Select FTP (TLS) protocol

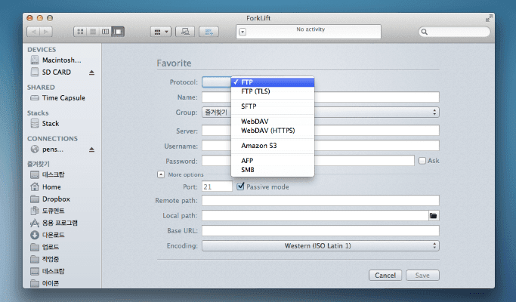click(x=273, y=91)
